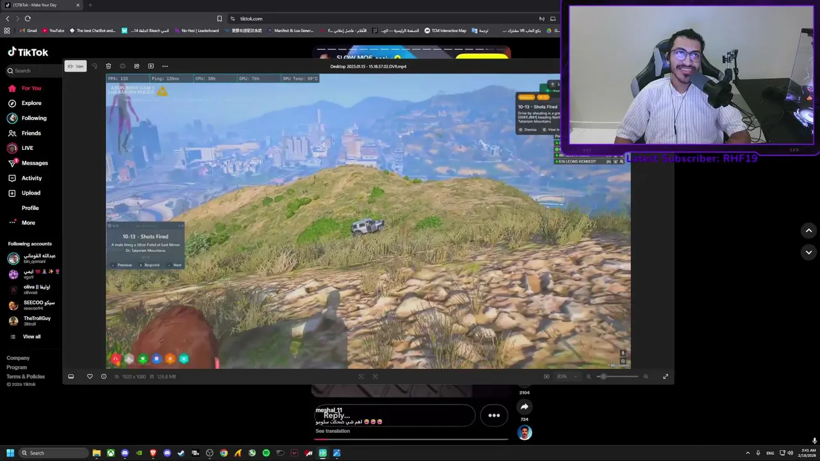Click the Reply comment field
This screenshot has height=461, width=820.
click(393, 416)
